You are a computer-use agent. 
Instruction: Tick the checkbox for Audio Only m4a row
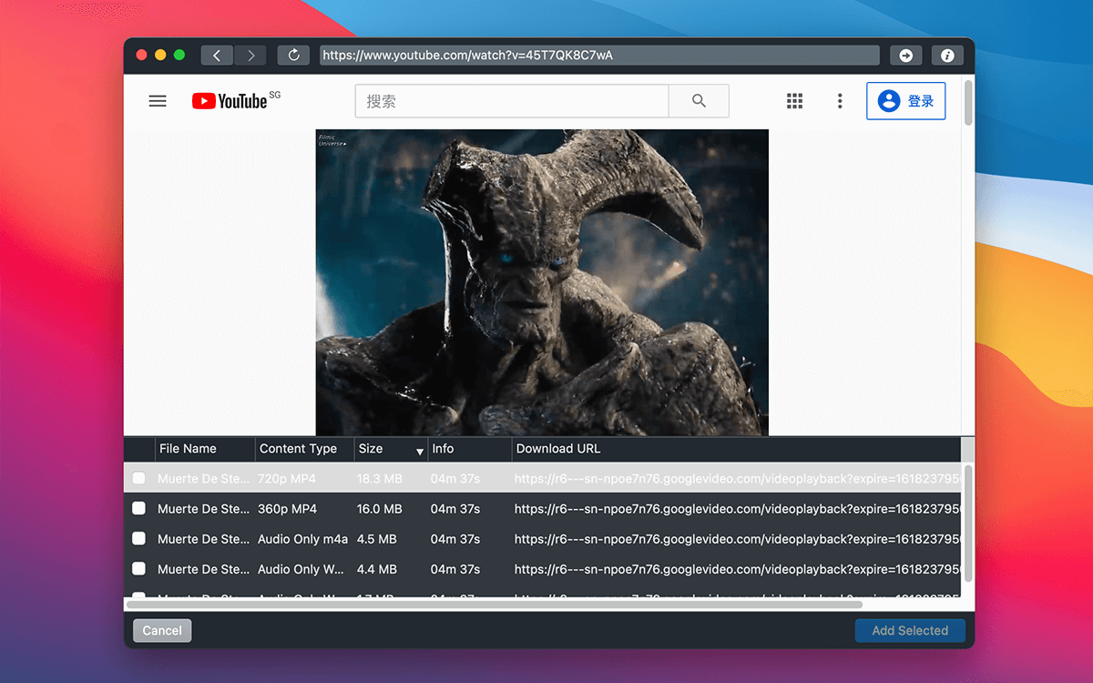[x=138, y=539]
